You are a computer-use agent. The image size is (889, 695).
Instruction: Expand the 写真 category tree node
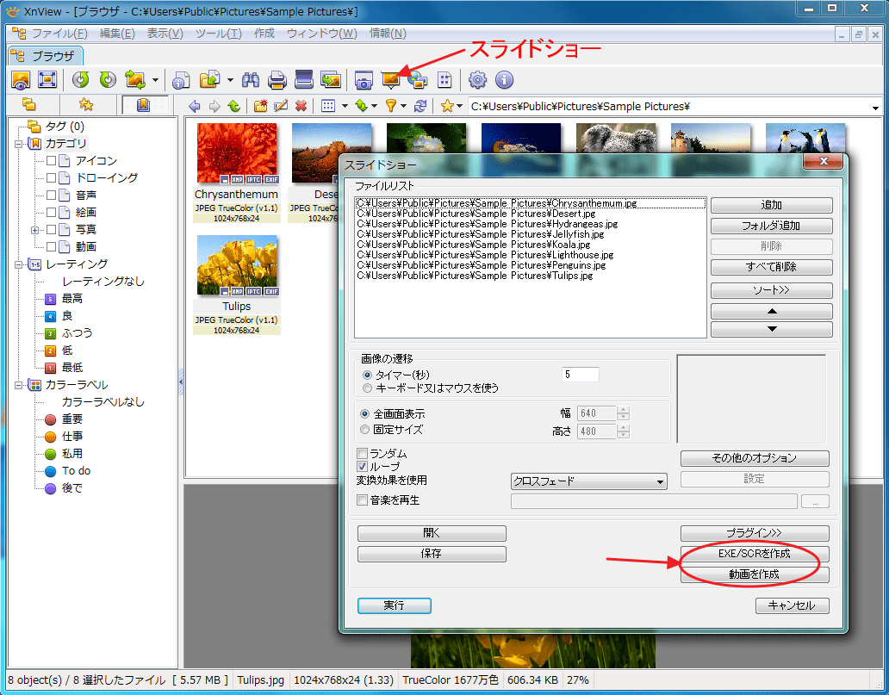click(35, 230)
